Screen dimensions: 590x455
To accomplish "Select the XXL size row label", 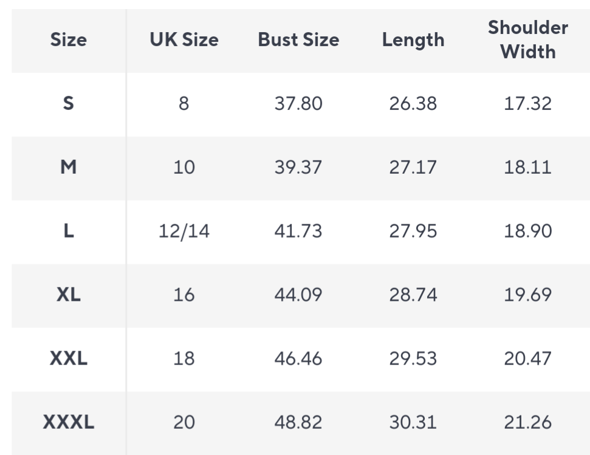I will point(69,358).
